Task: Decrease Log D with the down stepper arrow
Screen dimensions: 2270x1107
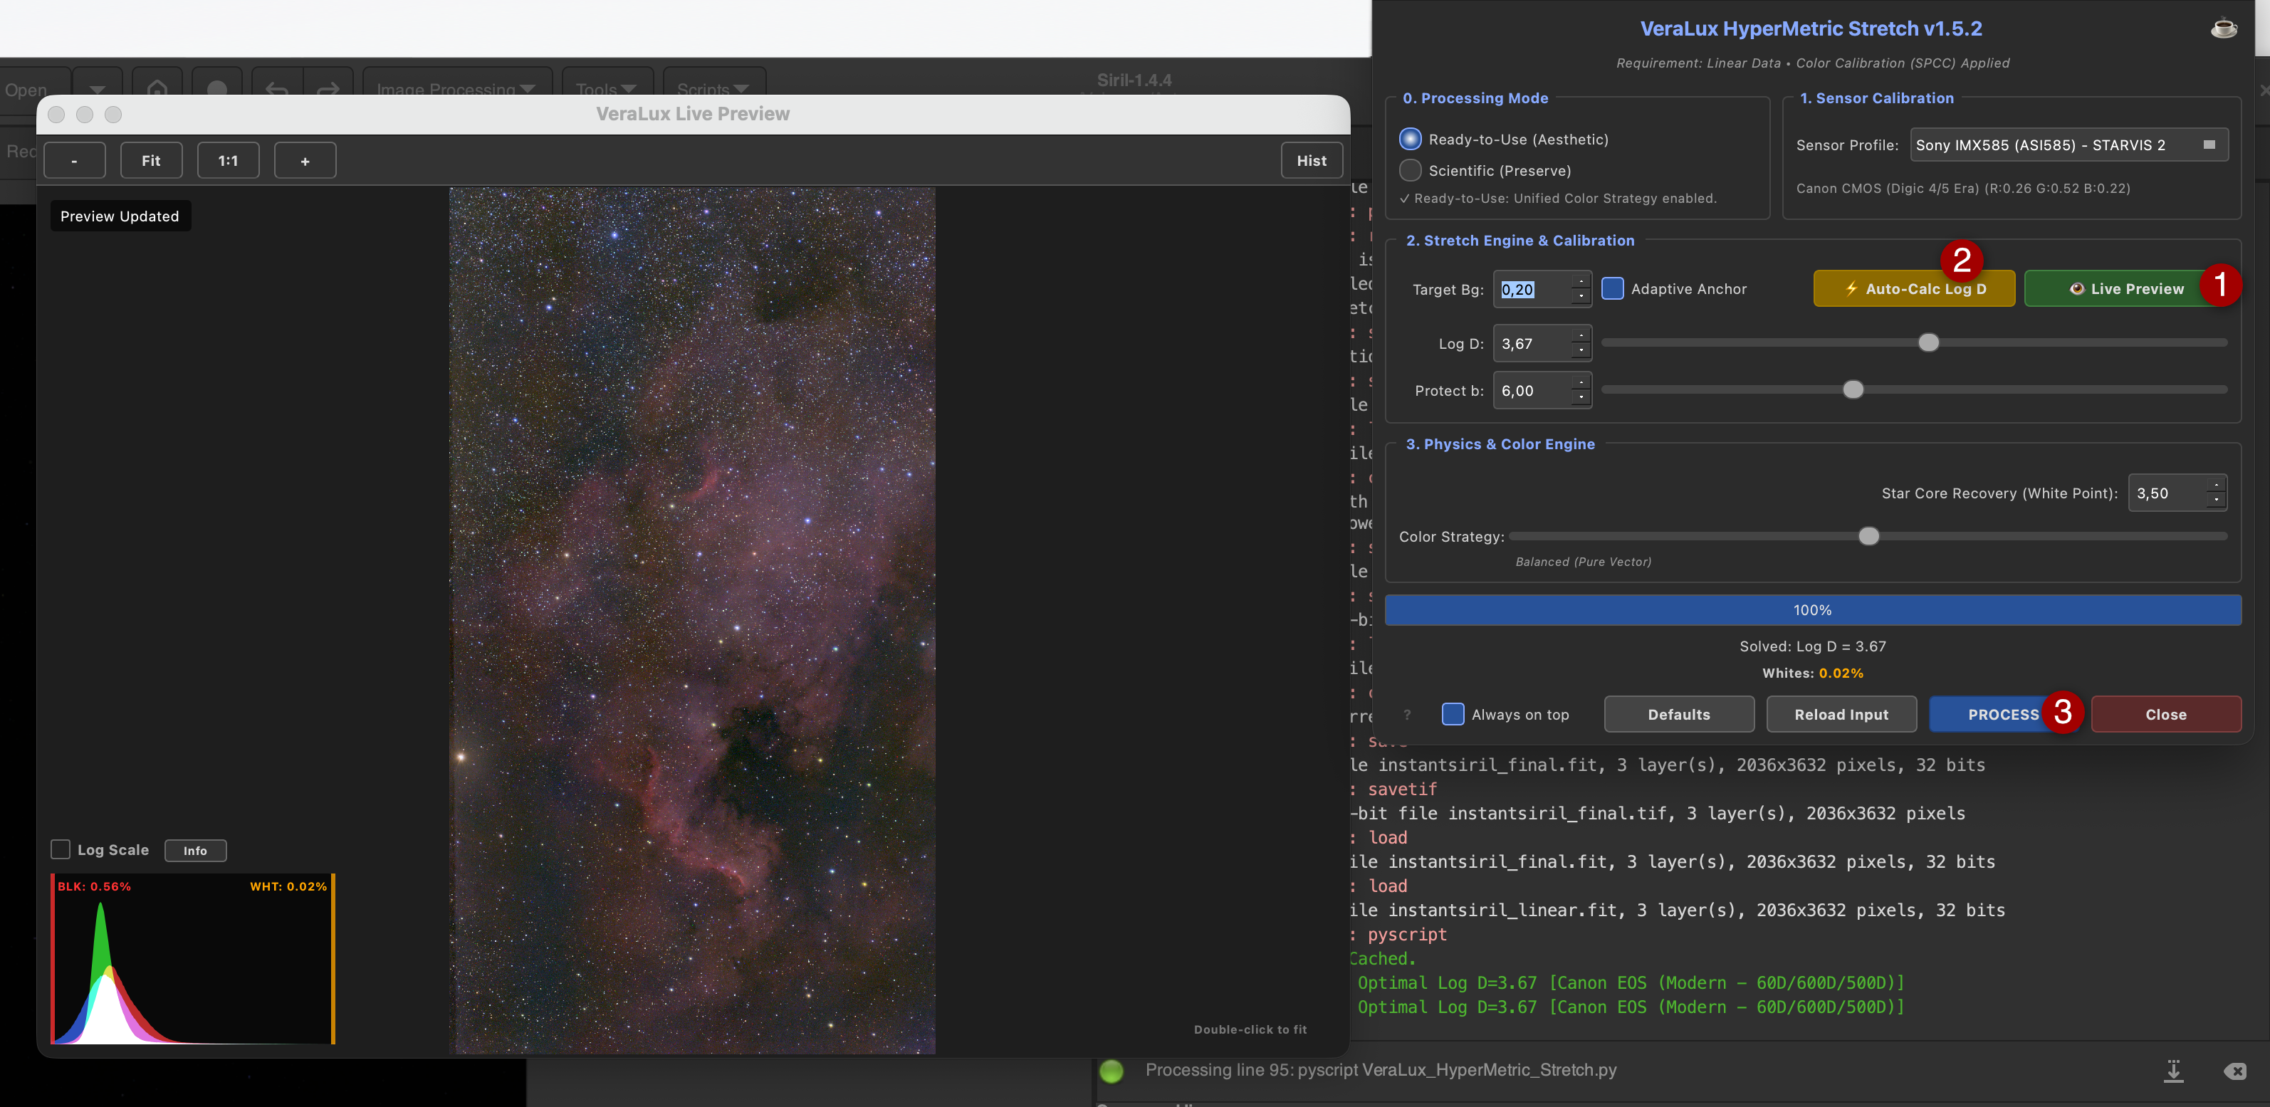Action: click(x=1581, y=351)
